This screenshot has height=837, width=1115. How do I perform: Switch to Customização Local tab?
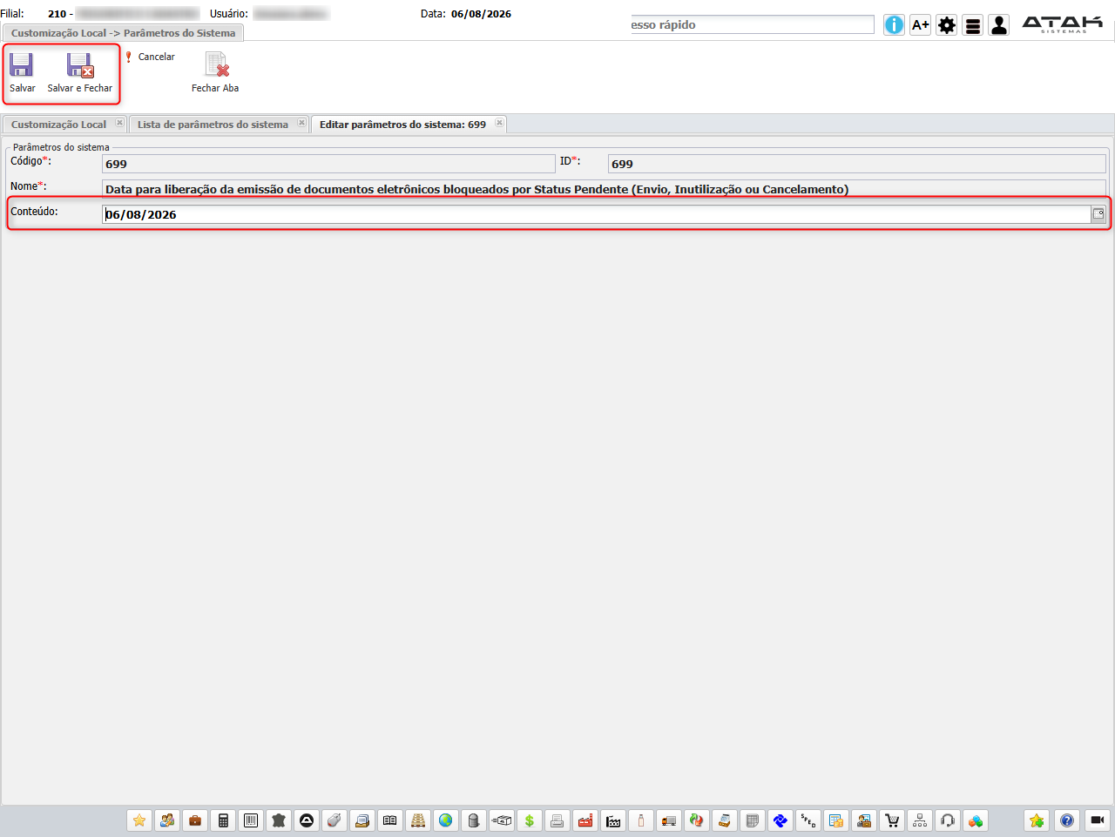58,125
